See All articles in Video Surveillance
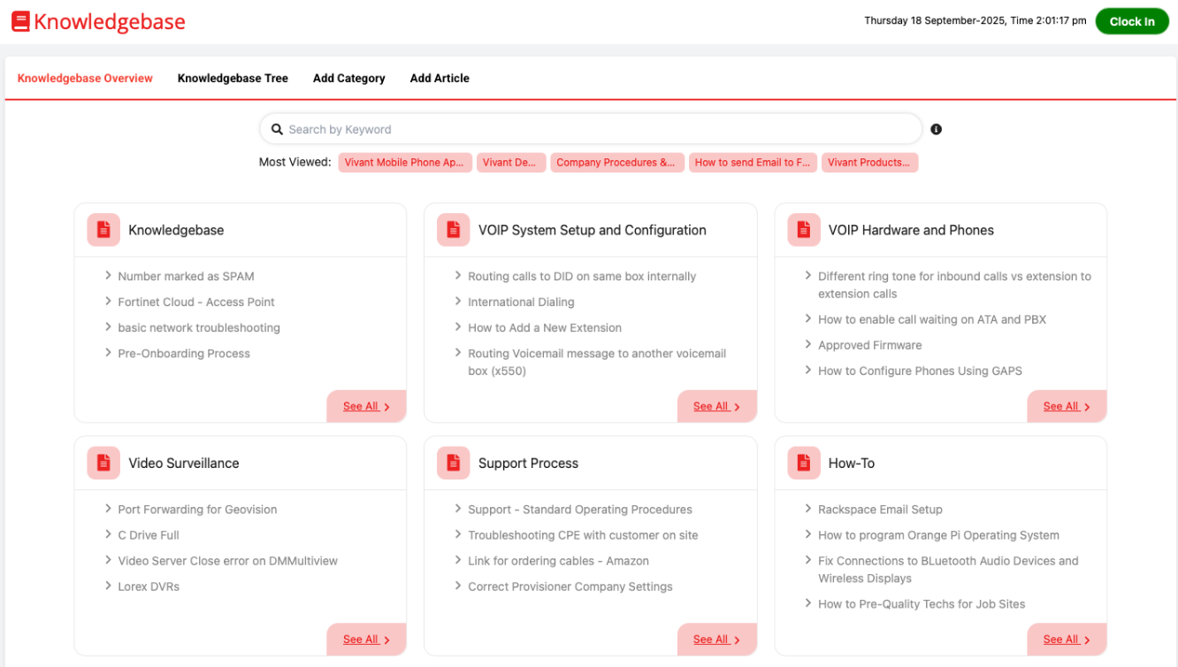This screenshot has width=1178, height=667. pyautogui.click(x=366, y=640)
